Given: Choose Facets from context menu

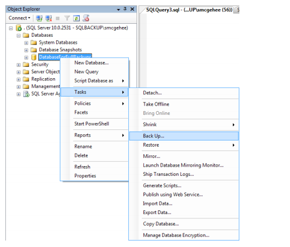Looking at the screenshot, I should click(x=94, y=112).
